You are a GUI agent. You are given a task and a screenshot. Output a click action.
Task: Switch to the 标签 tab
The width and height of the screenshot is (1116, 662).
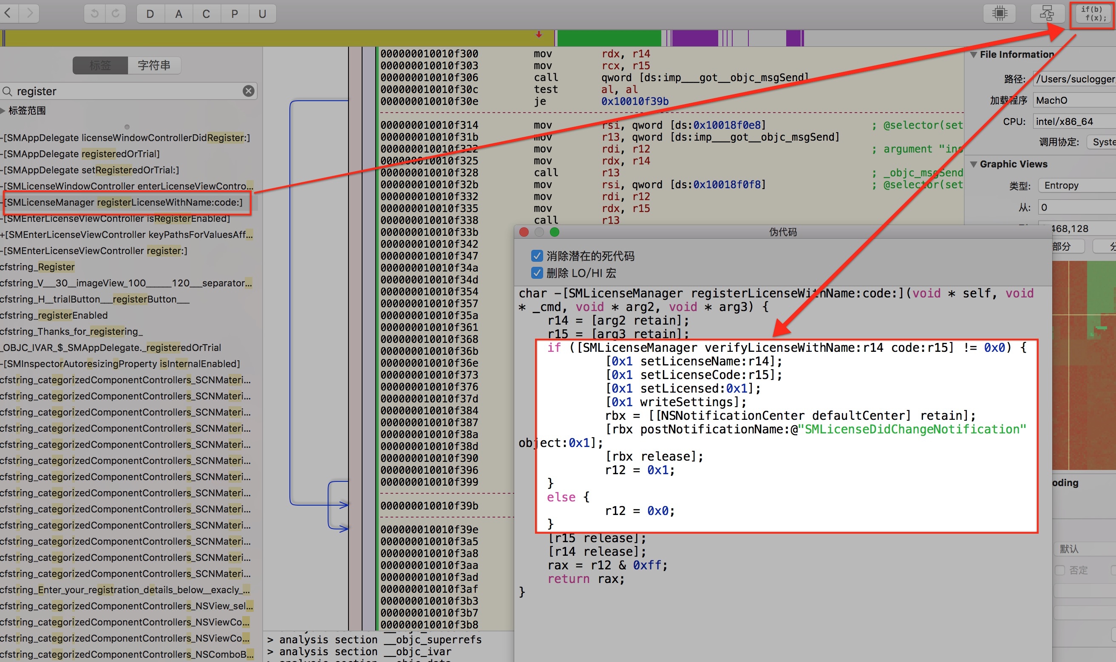100,65
